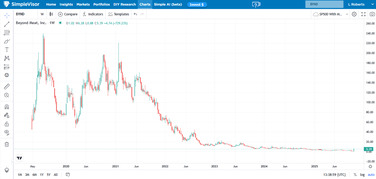Select the brush drawing tool
Image resolution: width=376 pixels, height=179 pixels.
pyautogui.click(x=7, y=41)
